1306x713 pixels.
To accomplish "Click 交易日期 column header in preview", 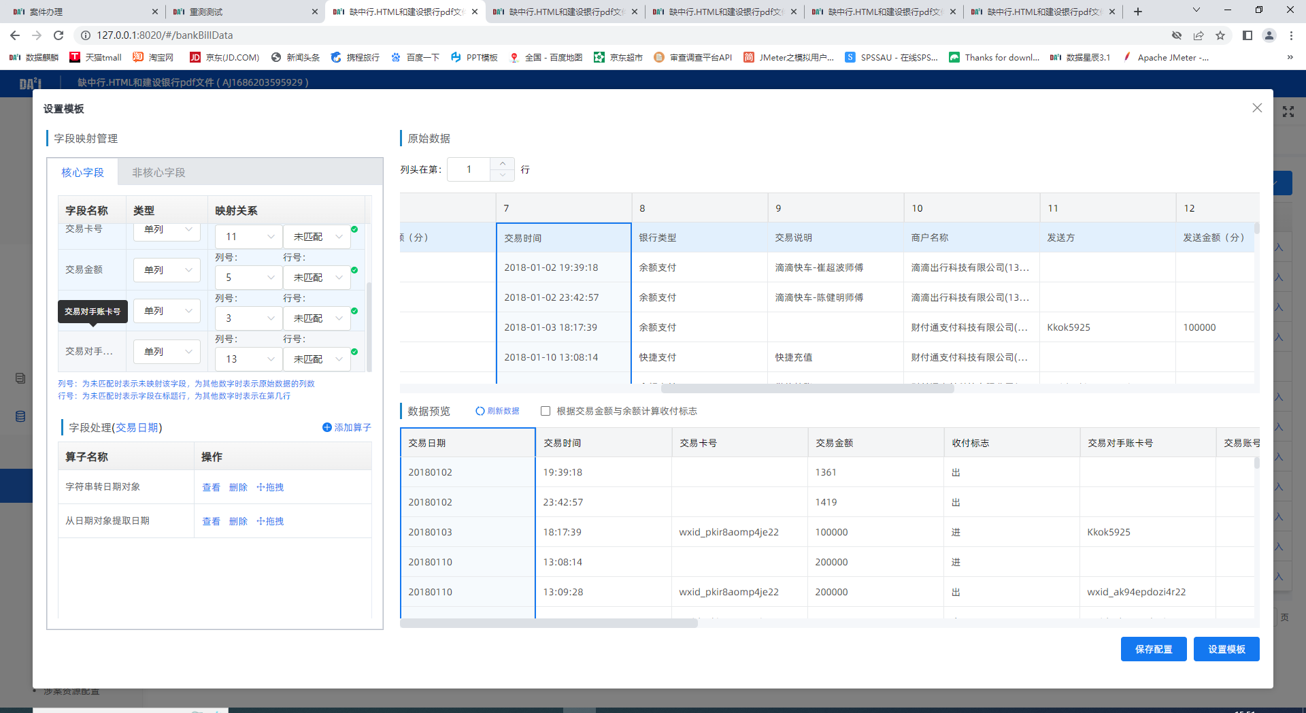I will pyautogui.click(x=468, y=443).
